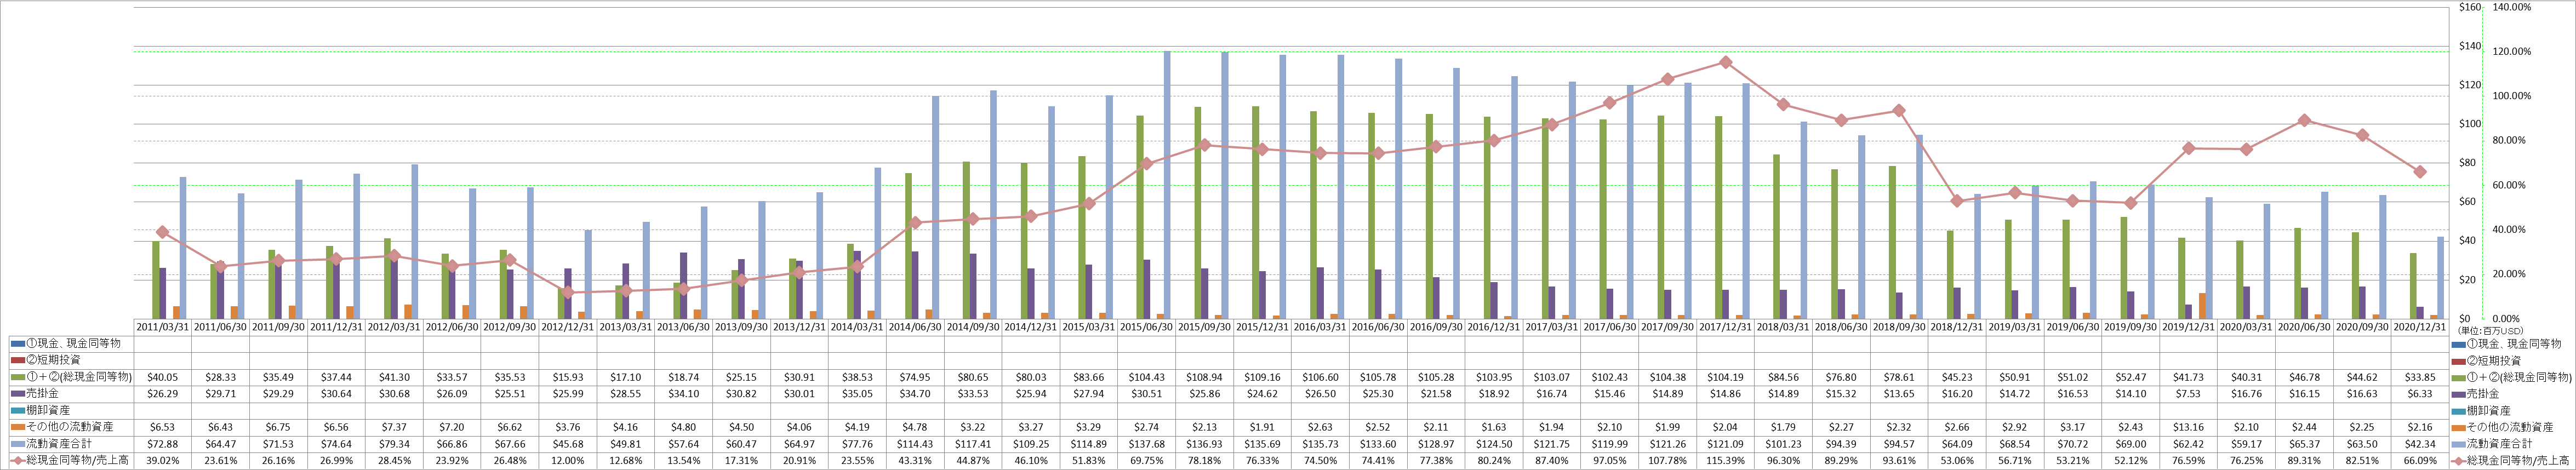Select the $34.10 accounts receivable cell
This screenshot has height=470, width=2576.
click(x=684, y=394)
